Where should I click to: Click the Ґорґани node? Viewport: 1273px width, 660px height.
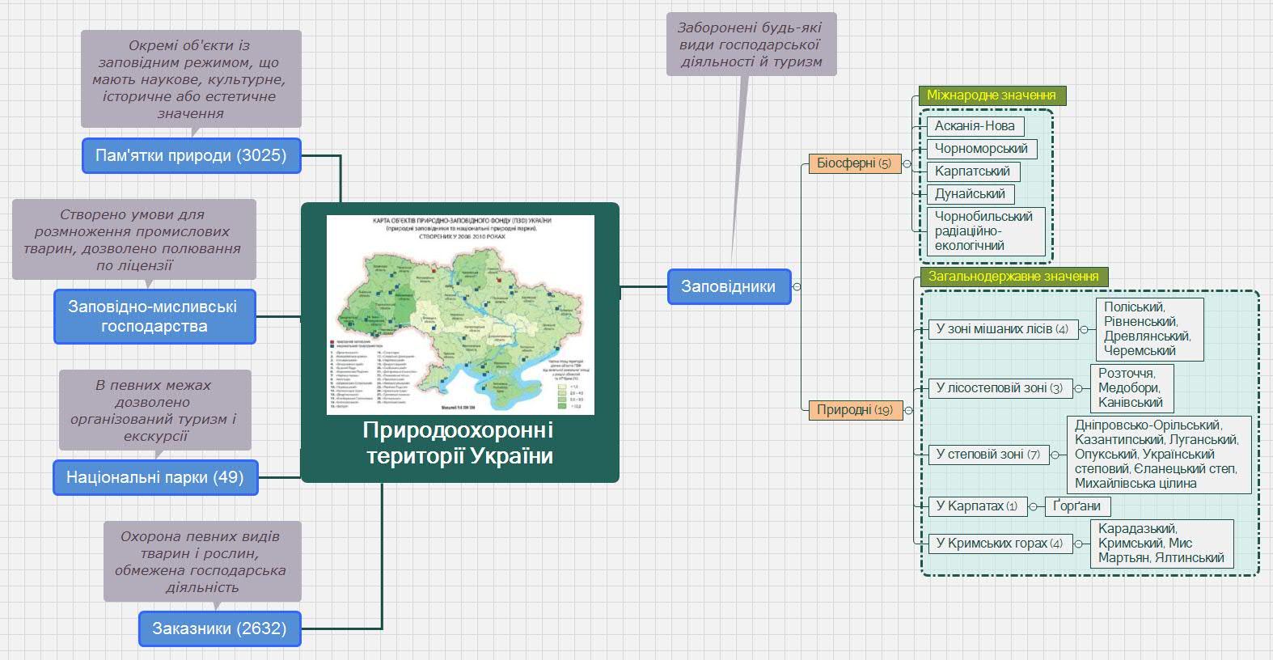tap(1078, 506)
